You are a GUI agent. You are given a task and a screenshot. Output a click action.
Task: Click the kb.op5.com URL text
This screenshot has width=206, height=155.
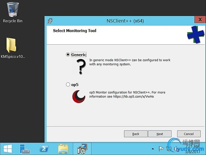[133, 96]
